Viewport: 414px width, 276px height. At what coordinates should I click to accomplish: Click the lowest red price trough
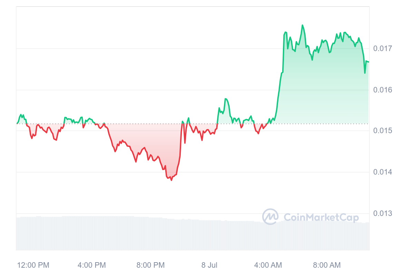click(x=171, y=180)
